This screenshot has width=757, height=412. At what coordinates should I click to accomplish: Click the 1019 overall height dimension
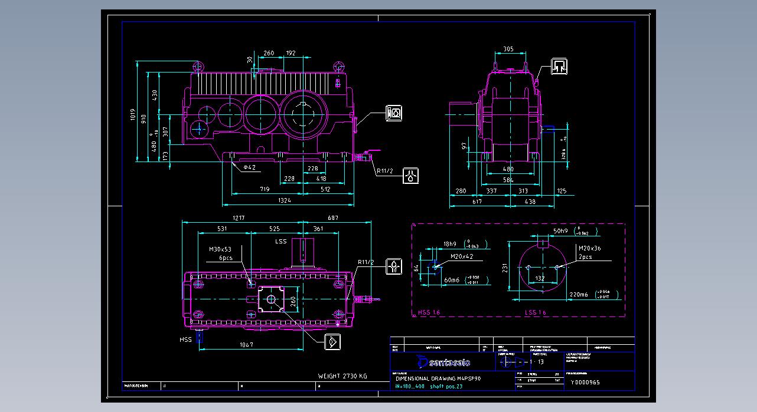(x=132, y=114)
